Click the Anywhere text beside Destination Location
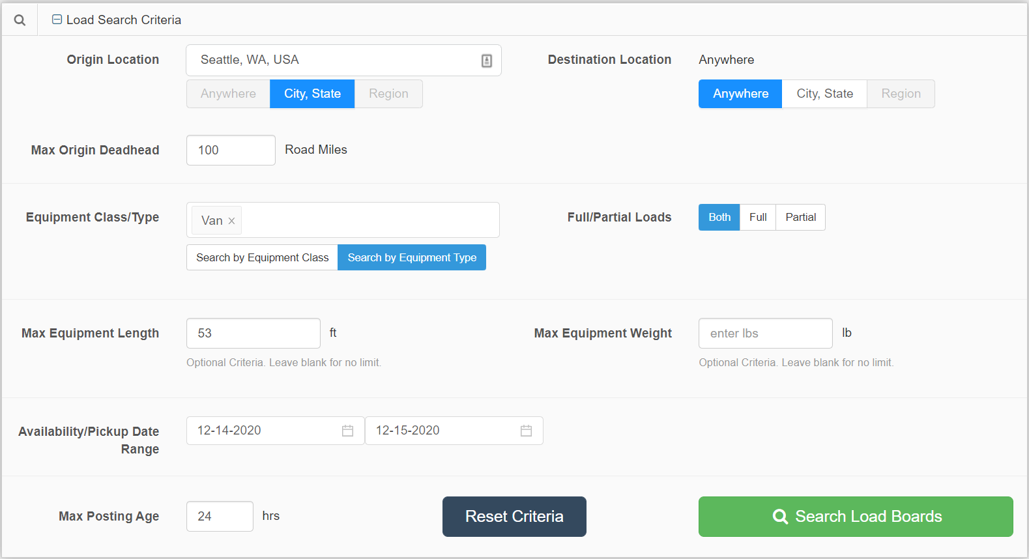The image size is (1029, 559). [x=727, y=60]
